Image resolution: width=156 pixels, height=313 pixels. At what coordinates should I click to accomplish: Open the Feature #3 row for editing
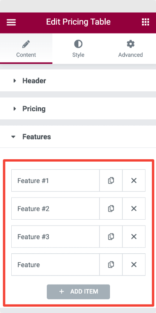pyautogui.click(x=55, y=237)
